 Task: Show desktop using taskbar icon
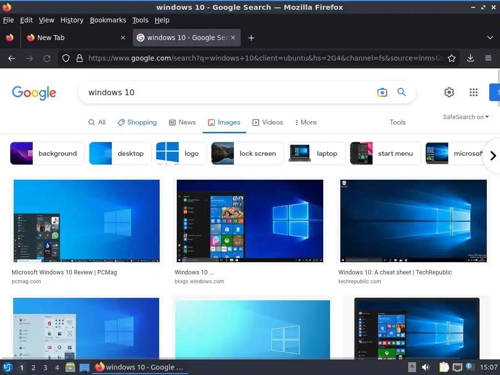(84, 367)
